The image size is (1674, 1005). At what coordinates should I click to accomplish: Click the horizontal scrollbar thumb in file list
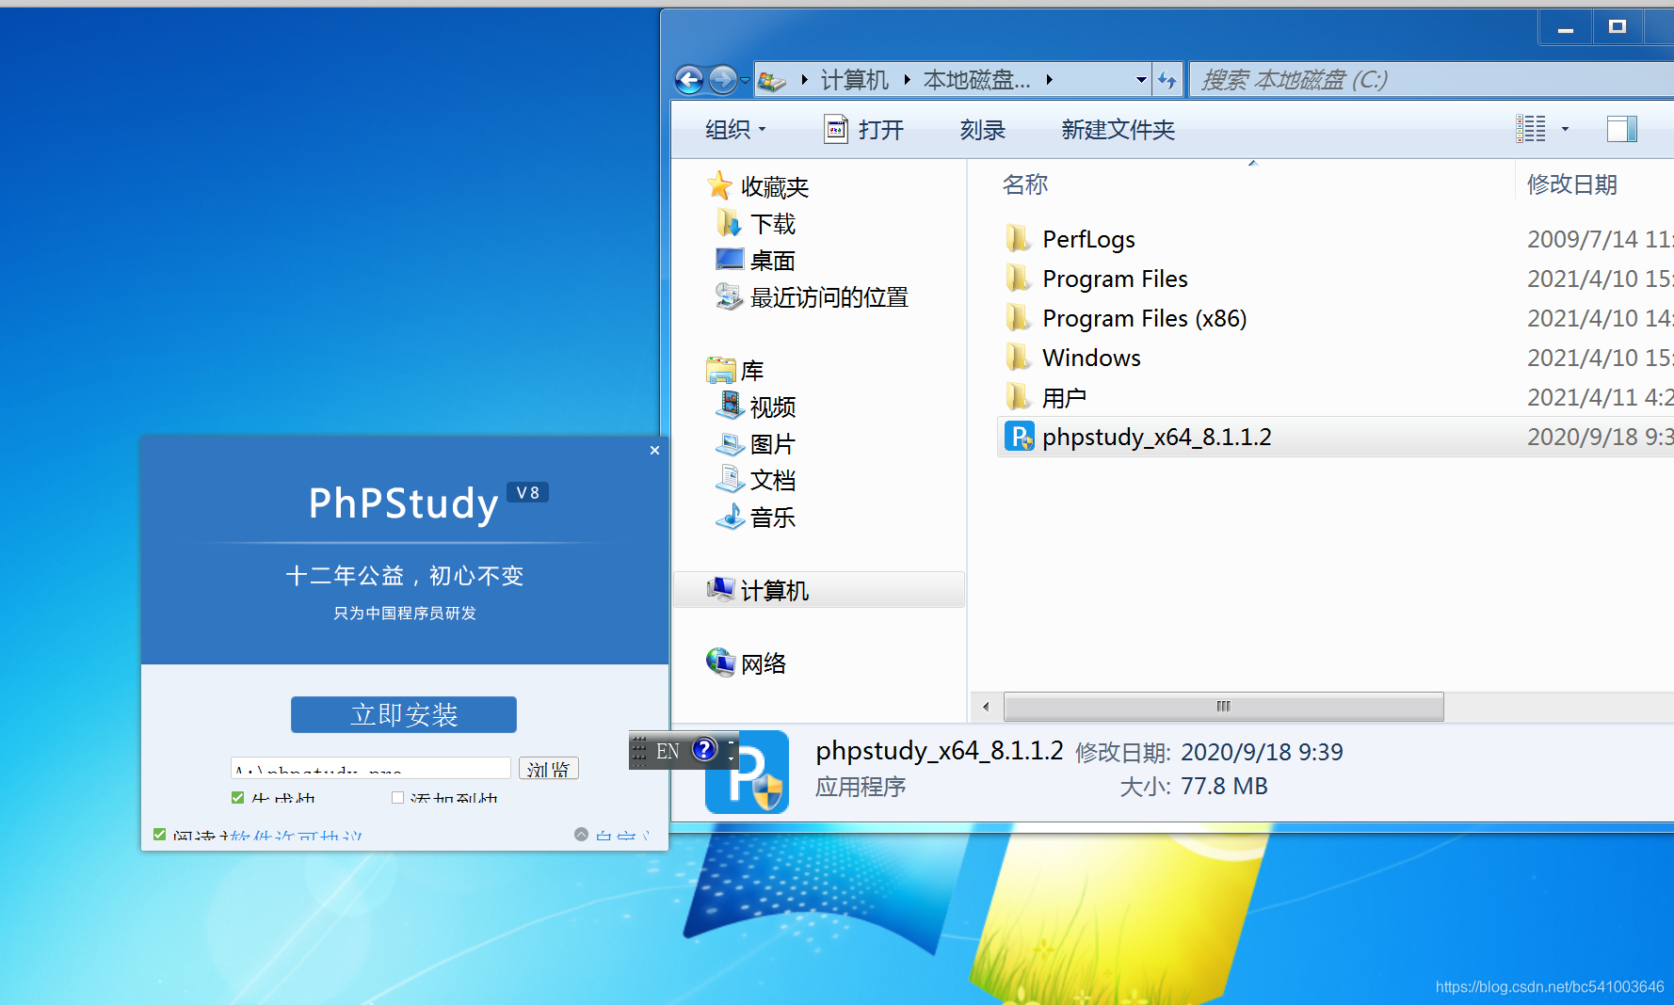pyautogui.click(x=1223, y=707)
